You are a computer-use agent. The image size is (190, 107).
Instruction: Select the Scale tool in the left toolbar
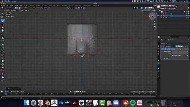tap(3, 27)
